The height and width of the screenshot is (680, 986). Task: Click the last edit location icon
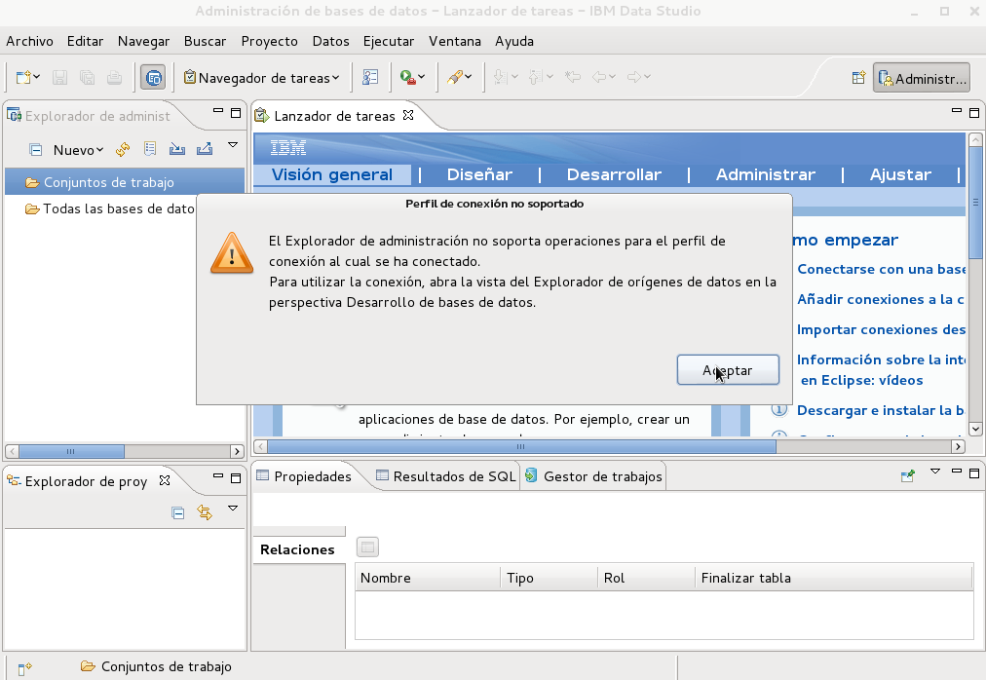click(572, 77)
